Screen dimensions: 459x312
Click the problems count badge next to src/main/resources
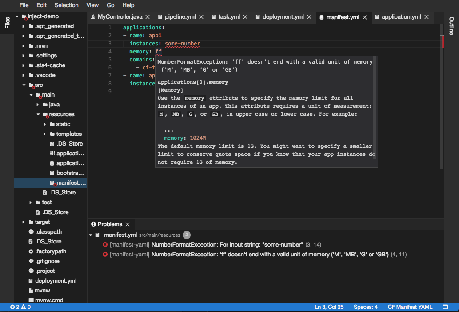coord(186,235)
